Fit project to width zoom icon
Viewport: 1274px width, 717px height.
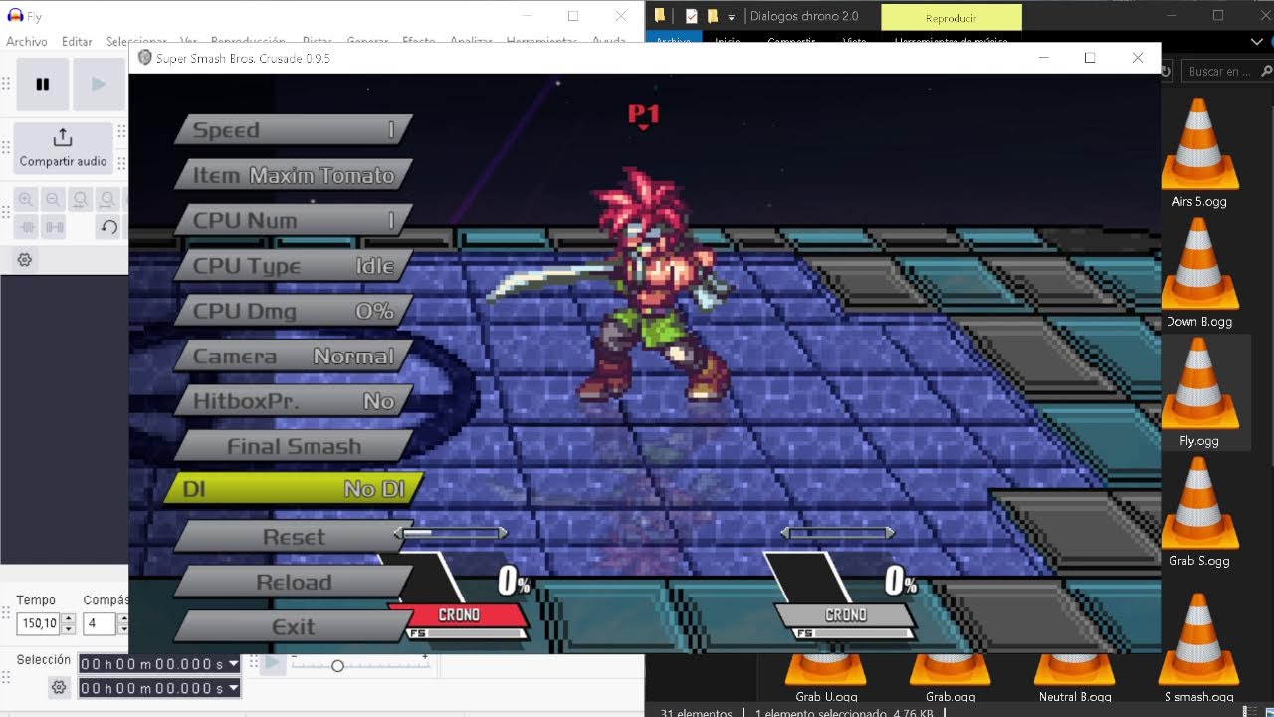pos(107,199)
